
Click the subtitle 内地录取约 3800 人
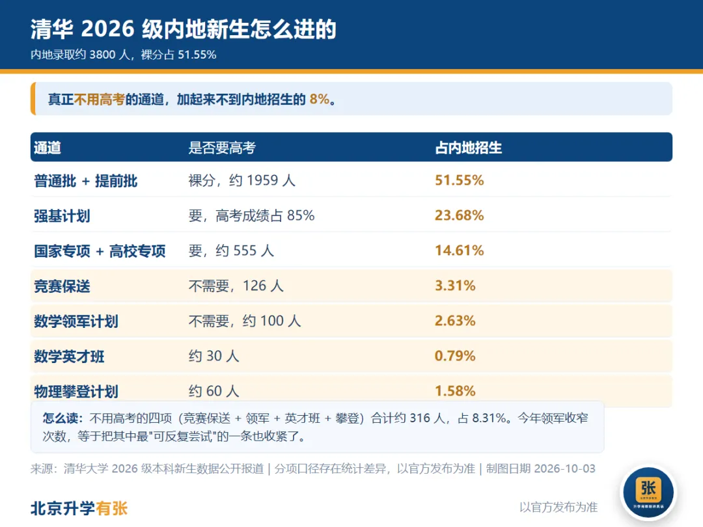(x=80, y=55)
